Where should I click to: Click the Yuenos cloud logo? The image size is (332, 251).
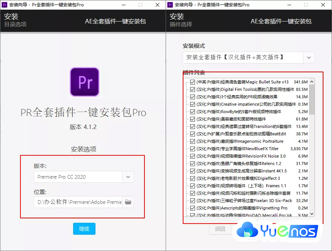[277, 231]
